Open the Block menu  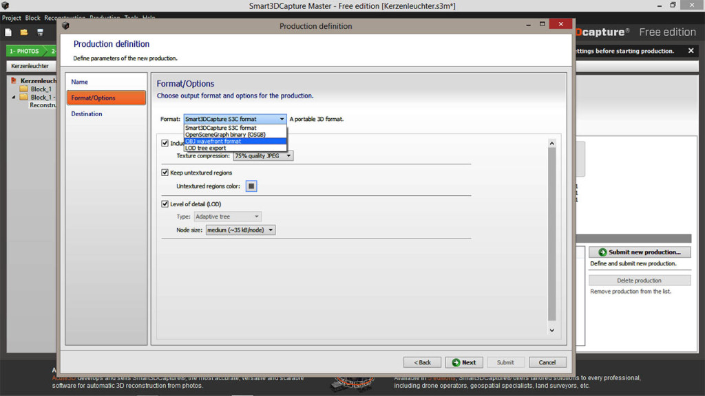pos(32,18)
